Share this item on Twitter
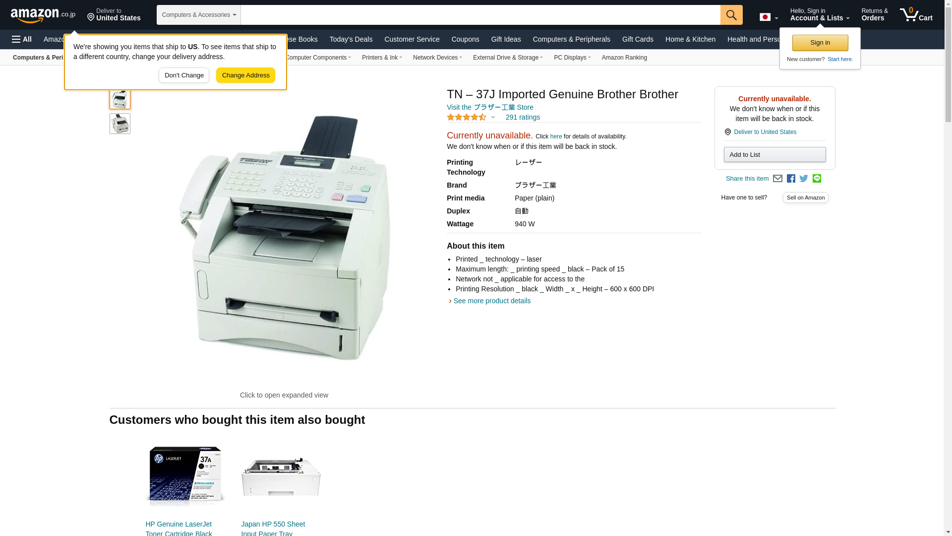The height and width of the screenshot is (536, 952). pyautogui.click(x=804, y=179)
